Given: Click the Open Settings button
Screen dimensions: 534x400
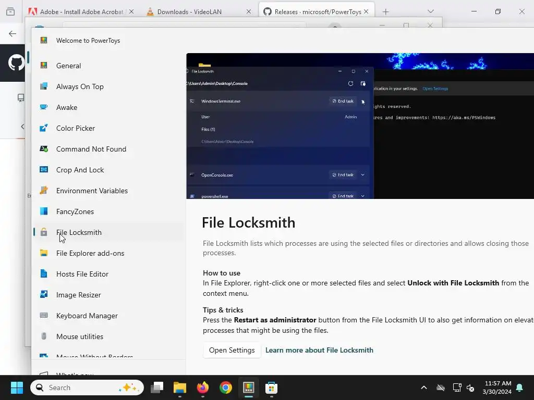Looking at the screenshot, I should pyautogui.click(x=232, y=350).
